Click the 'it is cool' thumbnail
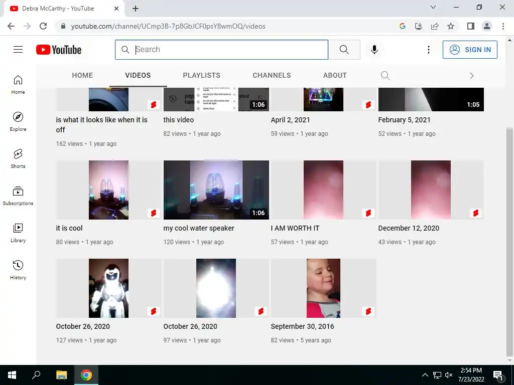Screen dimensions: 514x385 point(108,190)
